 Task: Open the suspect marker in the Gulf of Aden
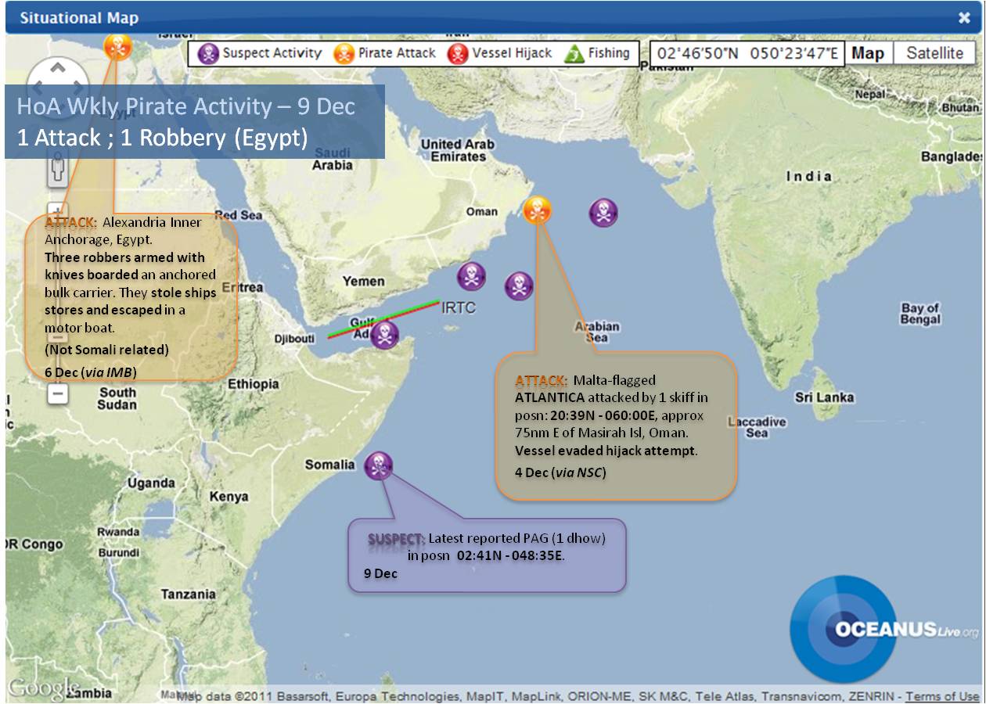[x=384, y=335]
